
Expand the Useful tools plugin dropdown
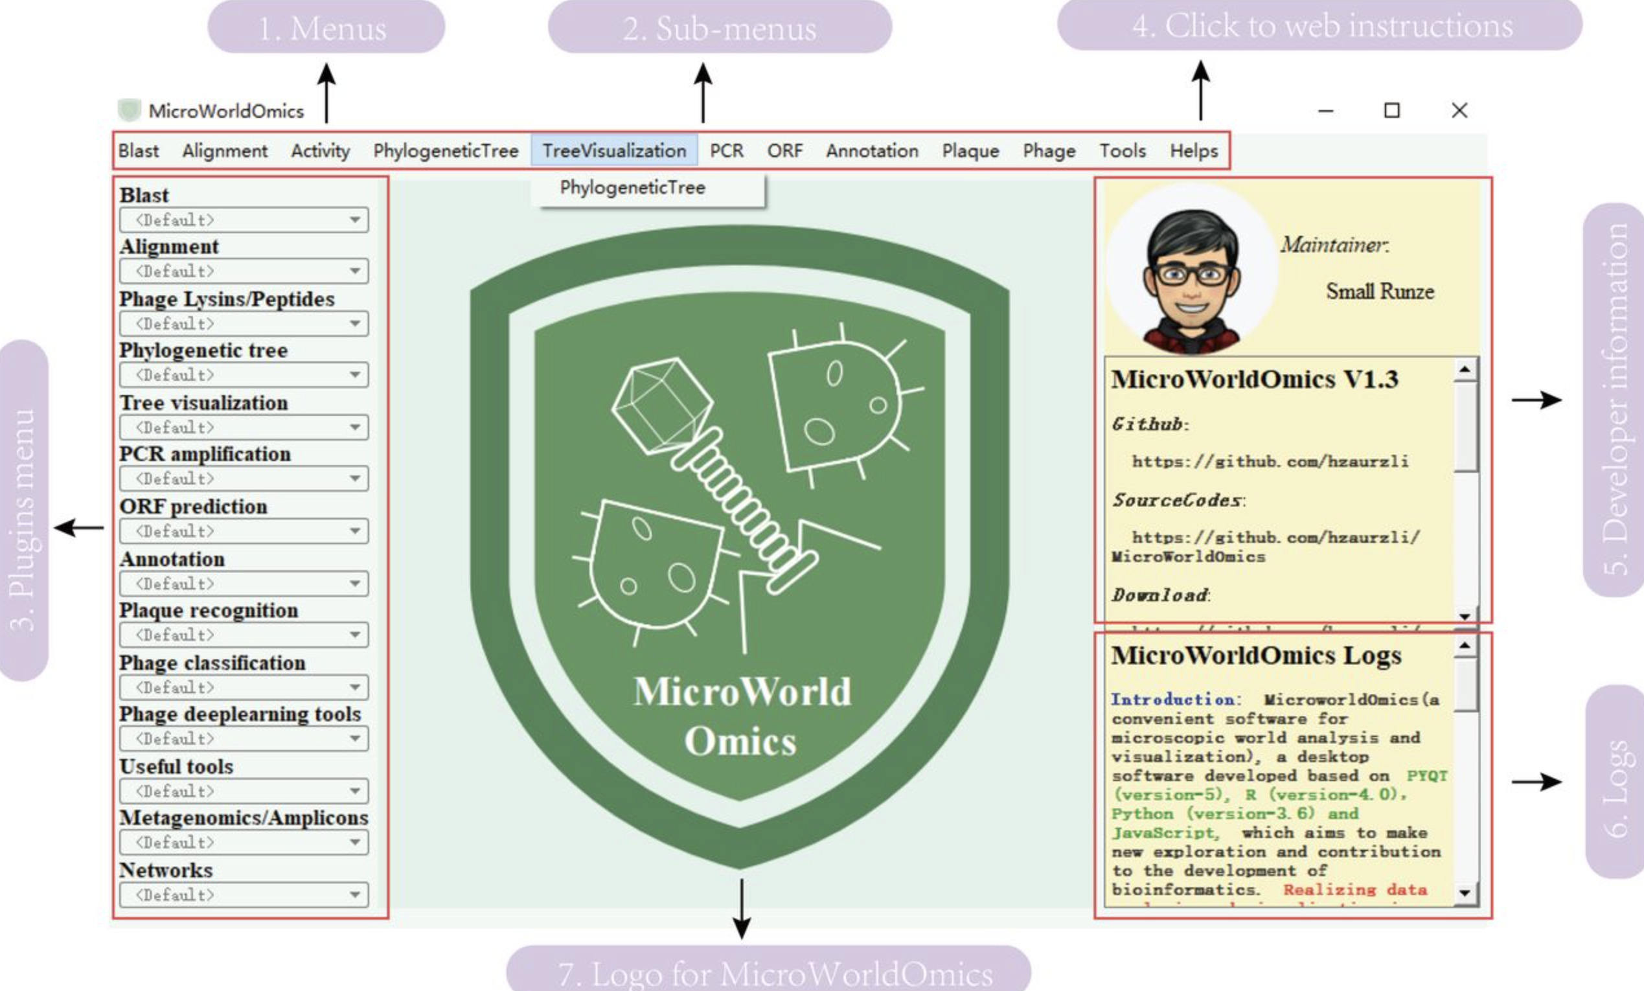244,792
